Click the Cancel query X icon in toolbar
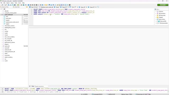The width and height of the screenshot is (169, 95). pos(41,5)
